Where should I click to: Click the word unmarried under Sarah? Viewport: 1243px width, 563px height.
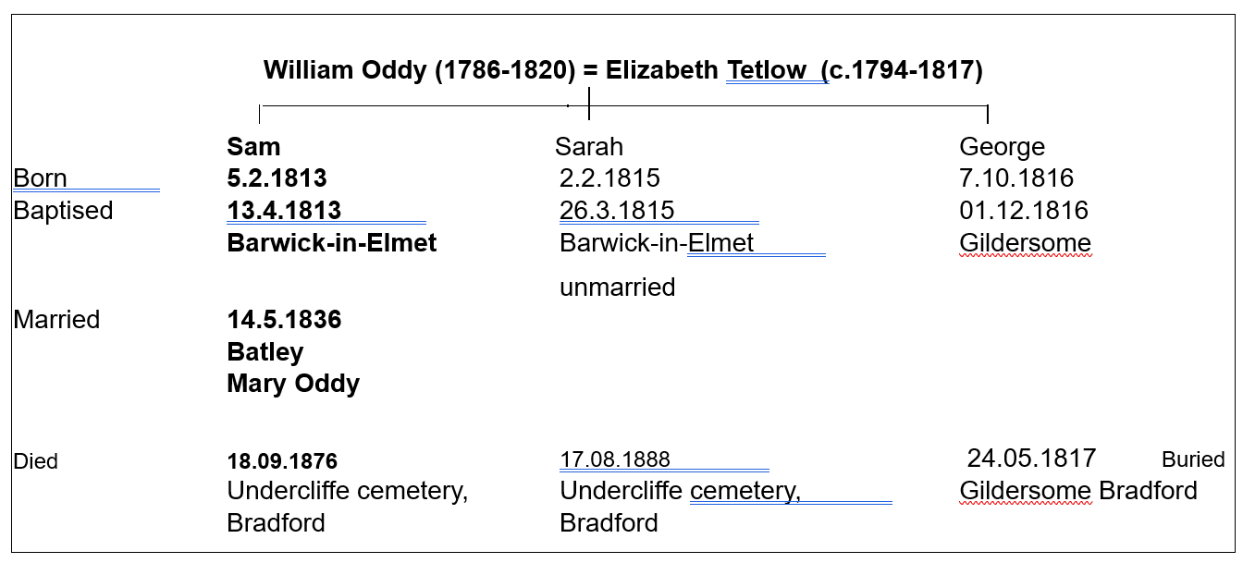[x=617, y=288]
